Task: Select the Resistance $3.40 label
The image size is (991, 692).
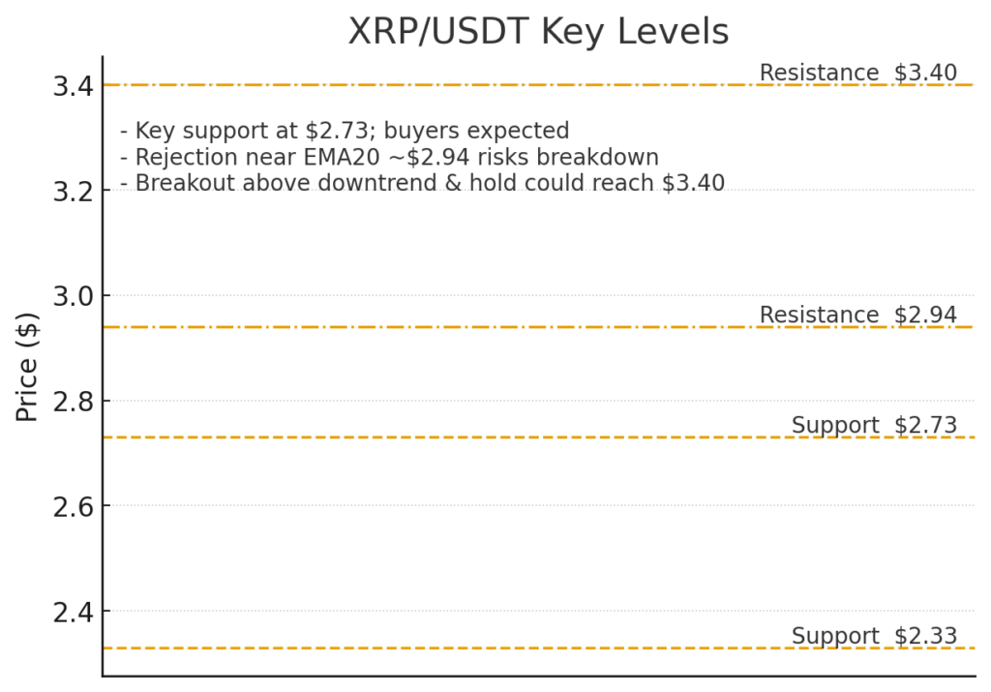Action: (857, 73)
